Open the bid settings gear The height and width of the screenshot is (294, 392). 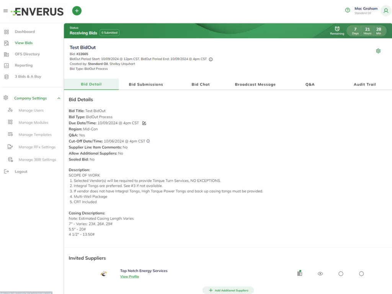click(378, 50)
